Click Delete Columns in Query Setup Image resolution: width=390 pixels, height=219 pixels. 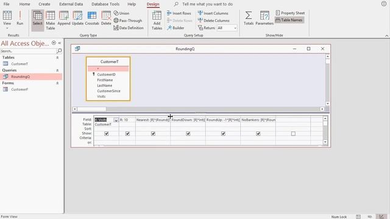[213, 21]
